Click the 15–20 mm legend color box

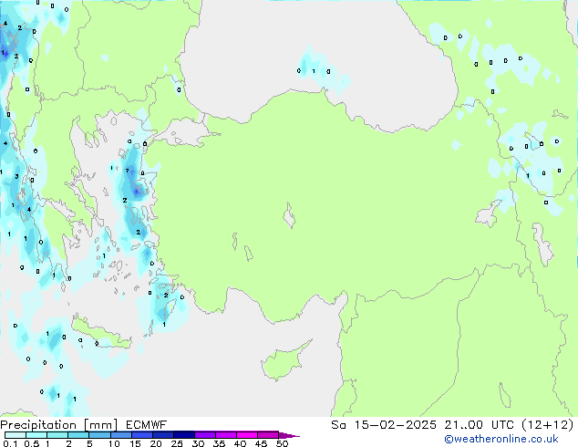pyautogui.click(x=142, y=435)
